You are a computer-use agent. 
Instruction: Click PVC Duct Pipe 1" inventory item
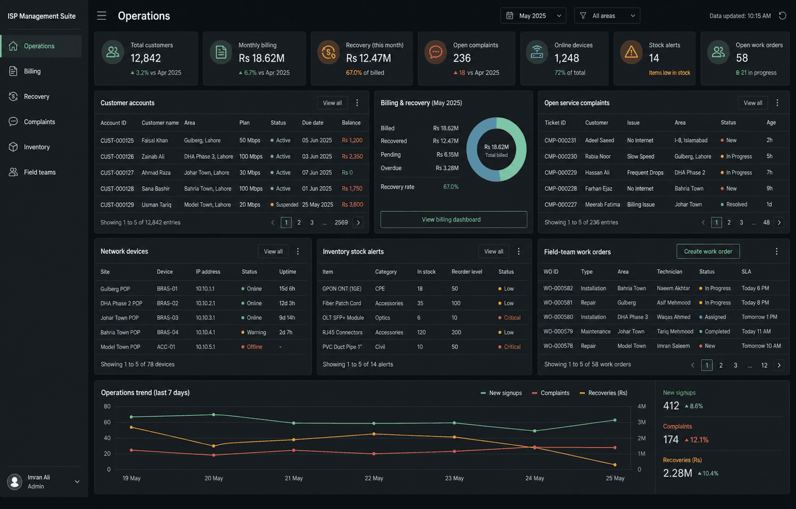pos(342,347)
